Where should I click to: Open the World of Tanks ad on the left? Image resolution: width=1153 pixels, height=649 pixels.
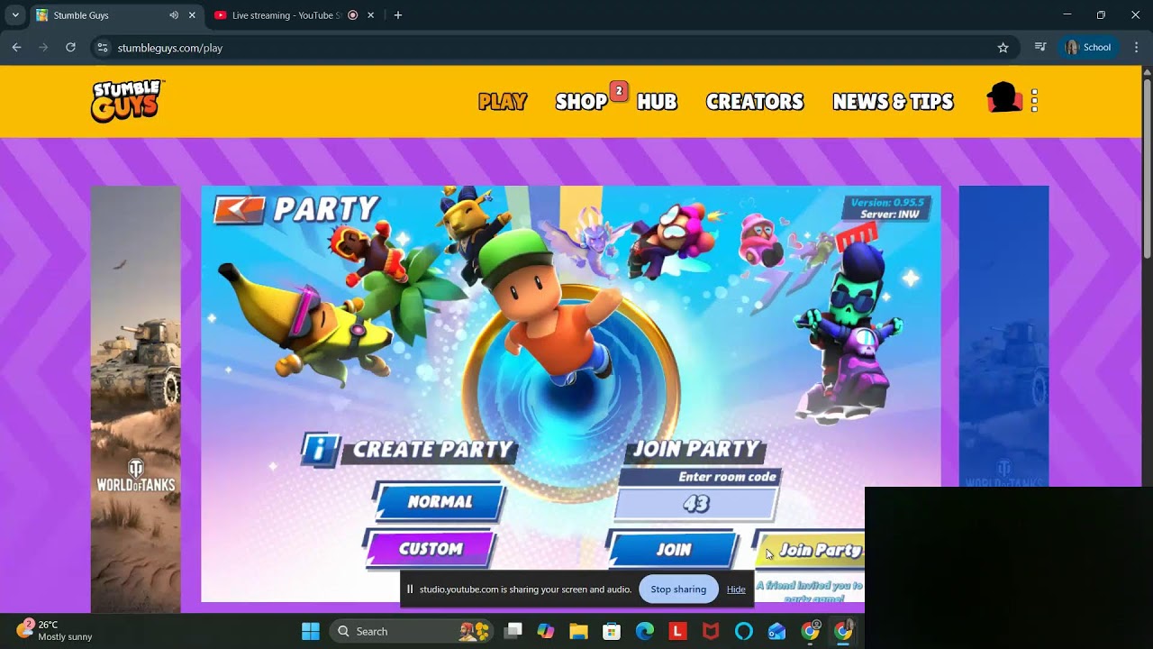(x=135, y=399)
